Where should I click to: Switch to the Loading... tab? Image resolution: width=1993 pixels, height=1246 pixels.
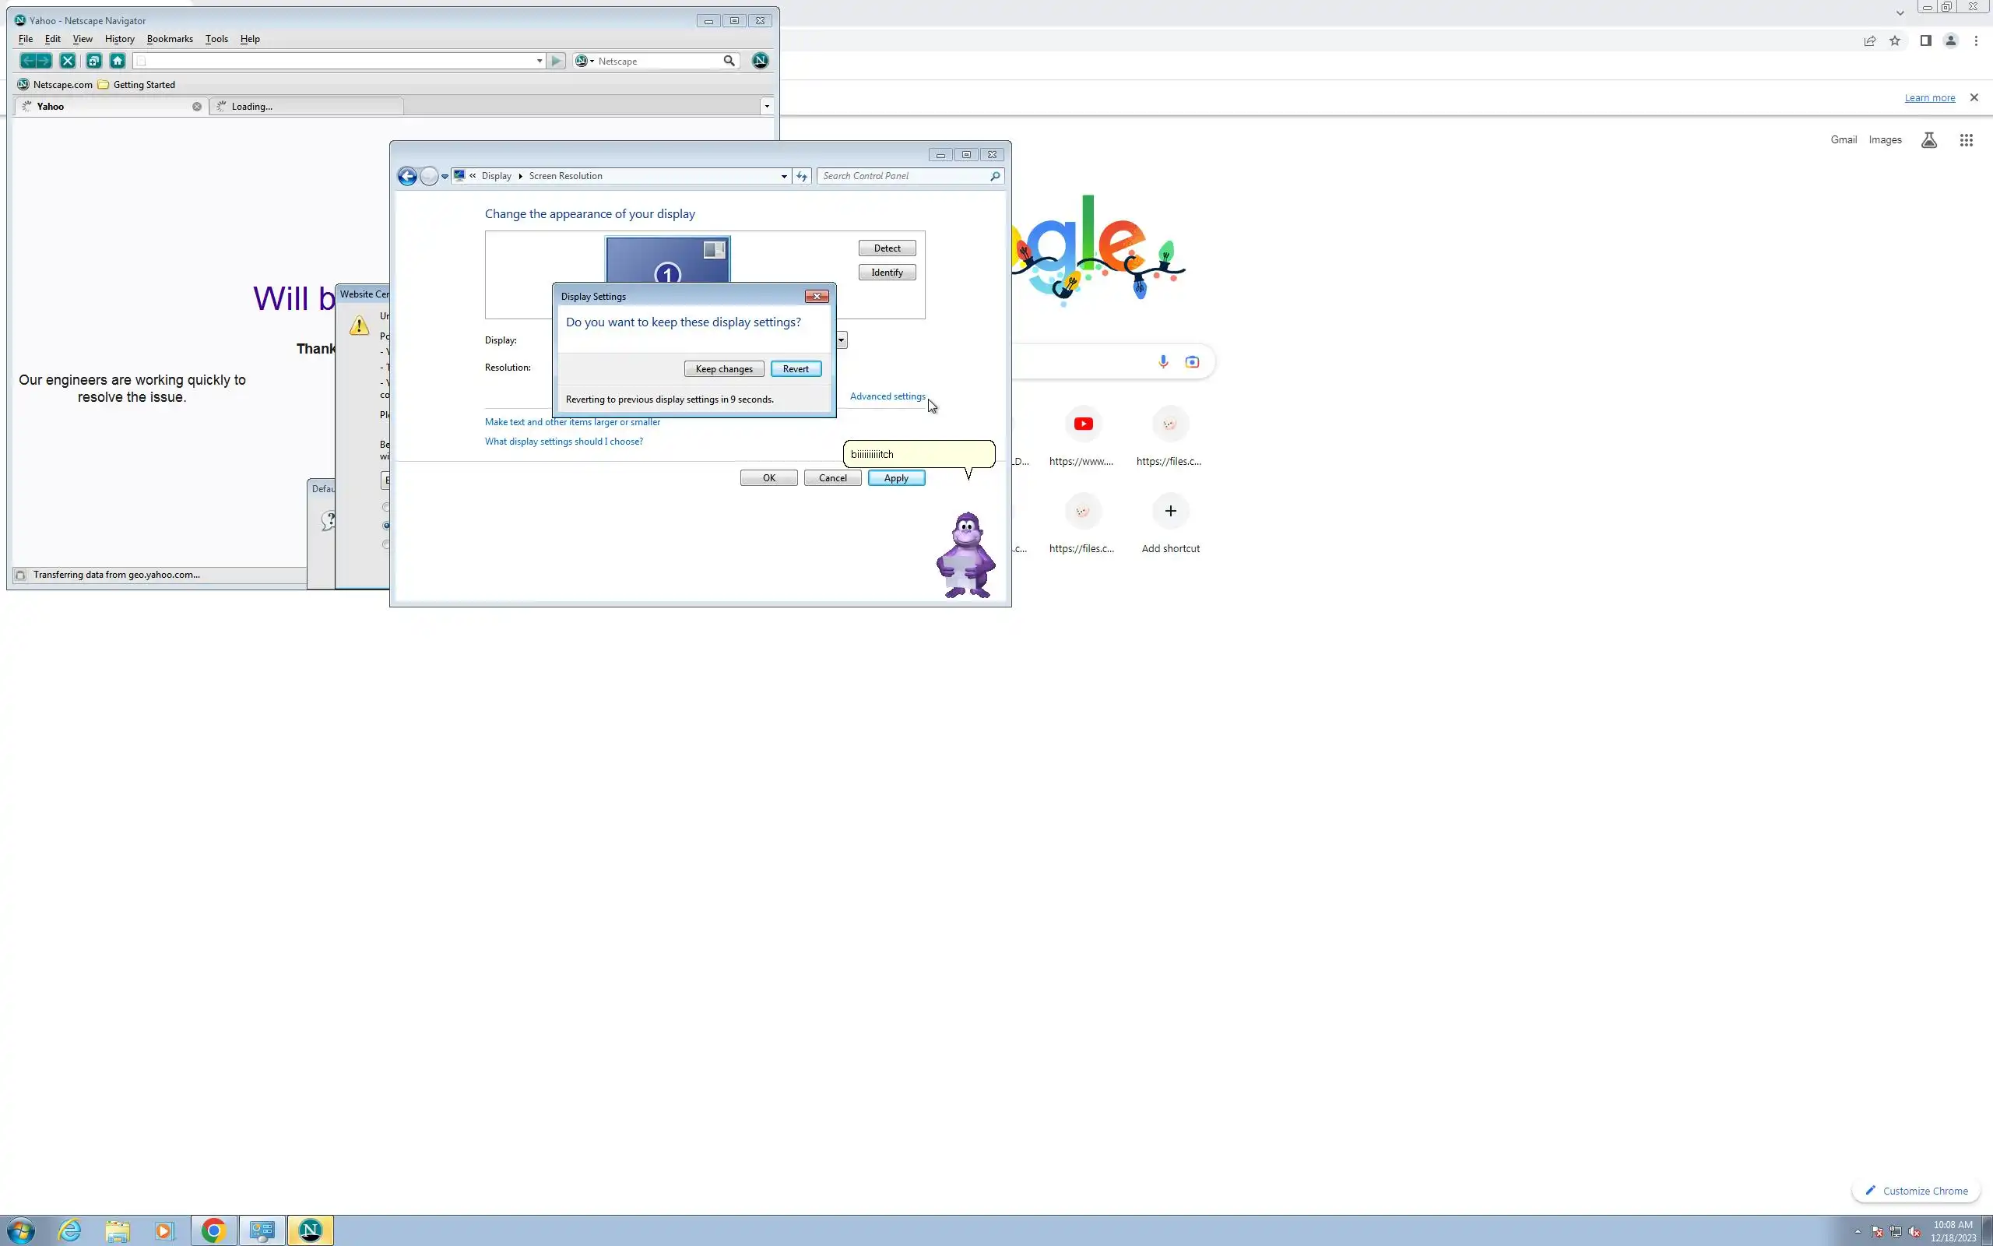[x=304, y=107]
